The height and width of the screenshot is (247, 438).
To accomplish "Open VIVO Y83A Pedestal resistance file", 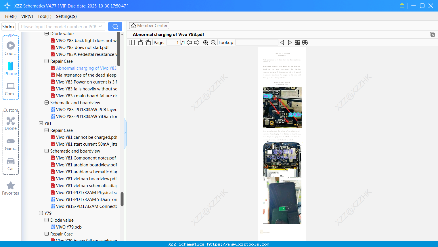I will click(84, 54).
